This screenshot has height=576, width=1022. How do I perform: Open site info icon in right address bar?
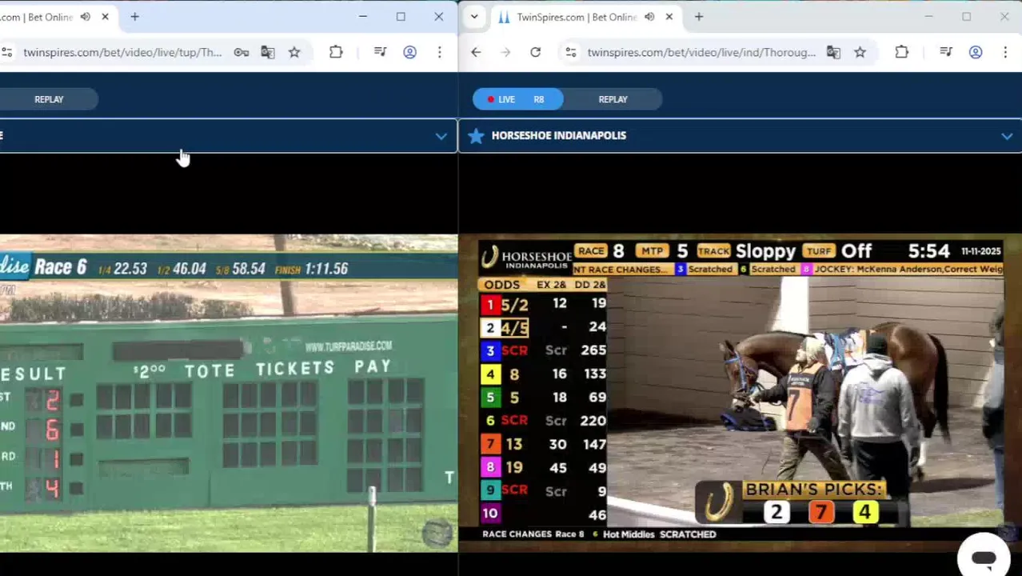pos(570,52)
